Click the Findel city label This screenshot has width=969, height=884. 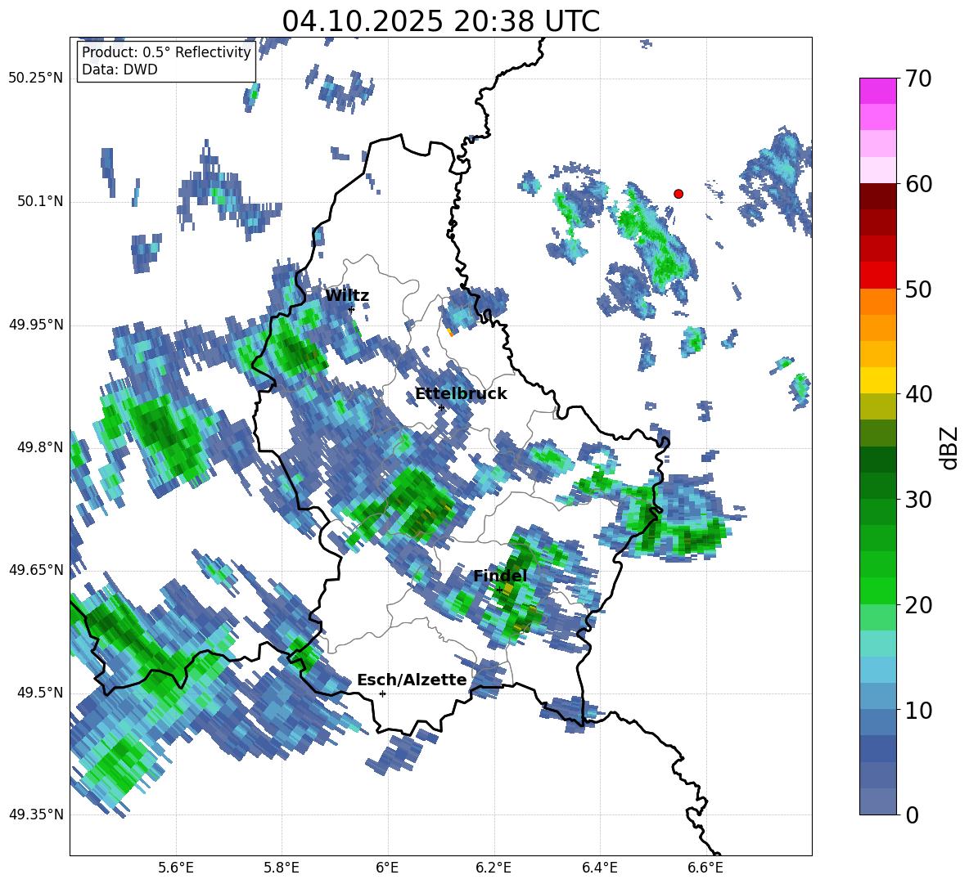click(500, 576)
